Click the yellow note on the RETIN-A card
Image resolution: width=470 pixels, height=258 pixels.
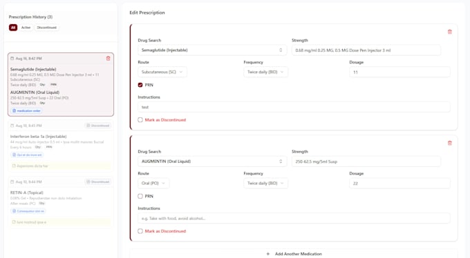(x=61, y=222)
